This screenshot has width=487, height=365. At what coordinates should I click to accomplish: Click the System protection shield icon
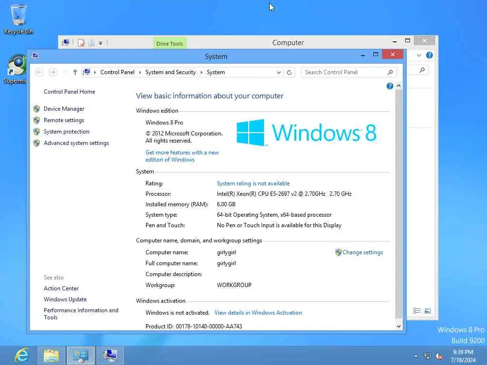click(x=37, y=132)
